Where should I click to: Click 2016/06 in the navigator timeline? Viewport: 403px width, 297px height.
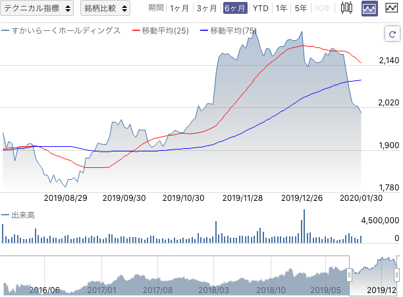click(x=45, y=290)
